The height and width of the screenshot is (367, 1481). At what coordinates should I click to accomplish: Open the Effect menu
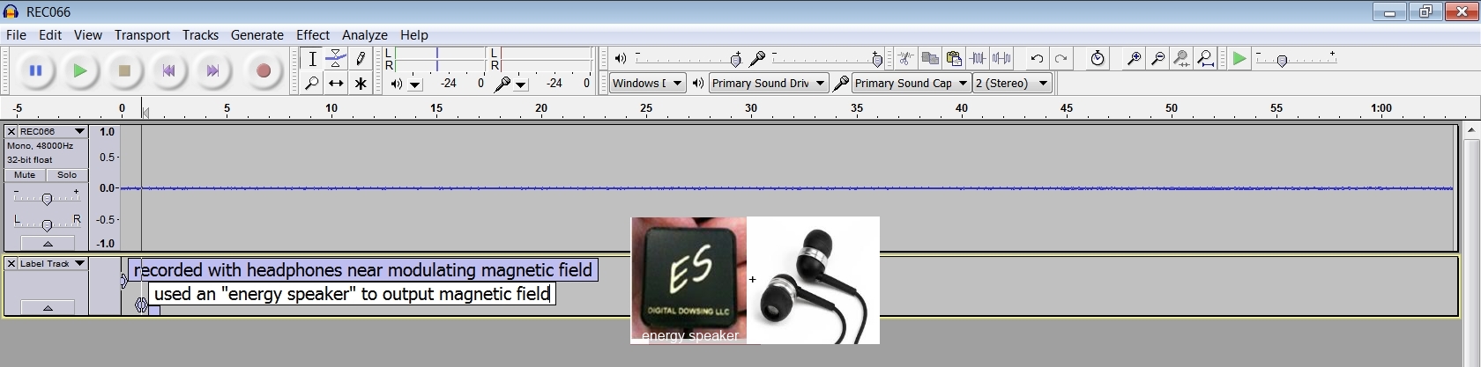(313, 35)
